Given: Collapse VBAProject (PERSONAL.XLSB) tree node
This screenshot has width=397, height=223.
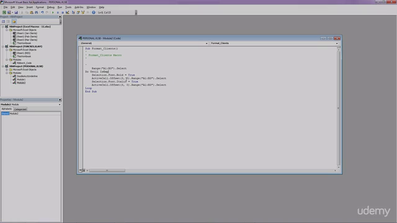Looking at the screenshot, I should pyautogui.click(x=3, y=66).
